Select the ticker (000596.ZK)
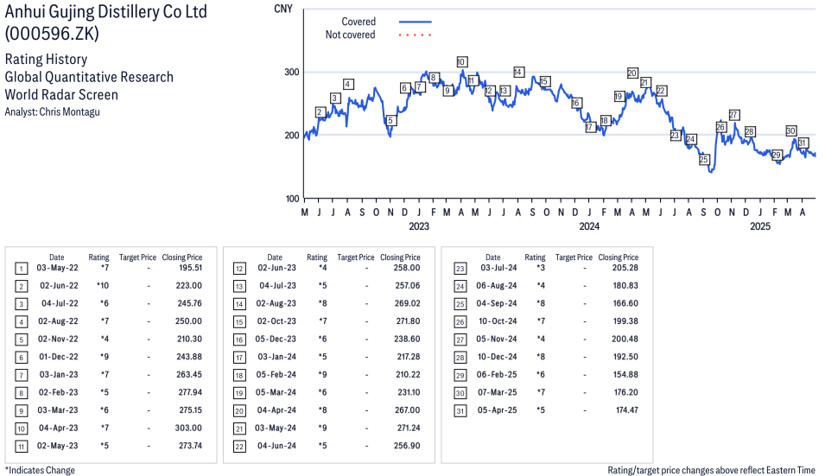This screenshot has width=825, height=476. coord(52,34)
